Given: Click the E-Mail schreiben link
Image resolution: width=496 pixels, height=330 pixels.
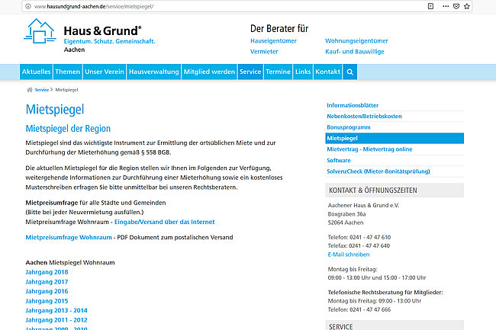Looking at the screenshot, I should 347,255.
